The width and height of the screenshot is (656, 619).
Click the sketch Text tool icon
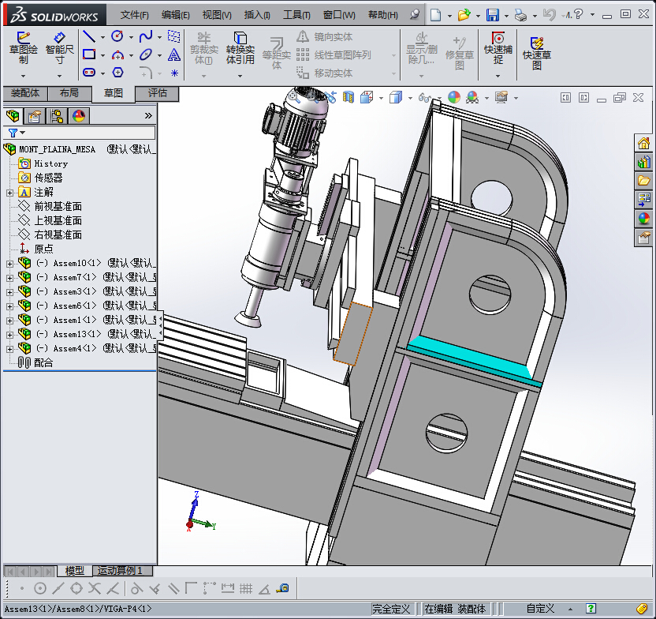(174, 55)
